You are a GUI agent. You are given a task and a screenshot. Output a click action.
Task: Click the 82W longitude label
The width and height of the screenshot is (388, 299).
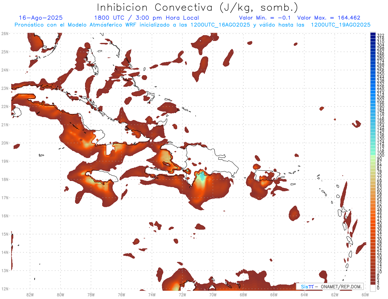point(30,294)
